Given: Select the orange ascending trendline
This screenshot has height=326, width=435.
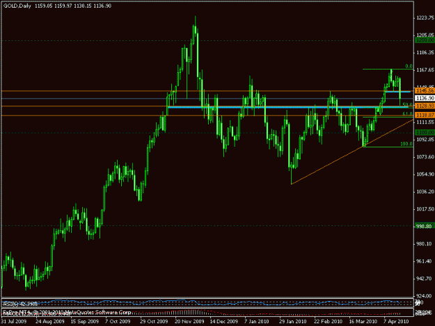Looking at the screenshot, I should 352,153.
